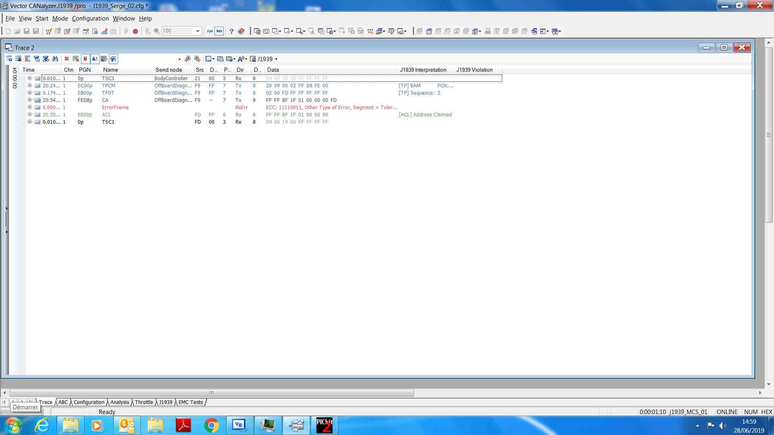
Task: Expand the TPDT trace row
Action: click(x=29, y=93)
